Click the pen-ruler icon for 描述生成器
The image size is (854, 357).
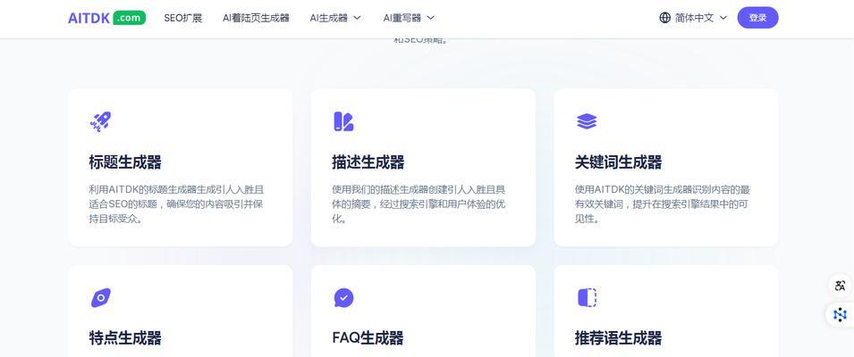343,121
